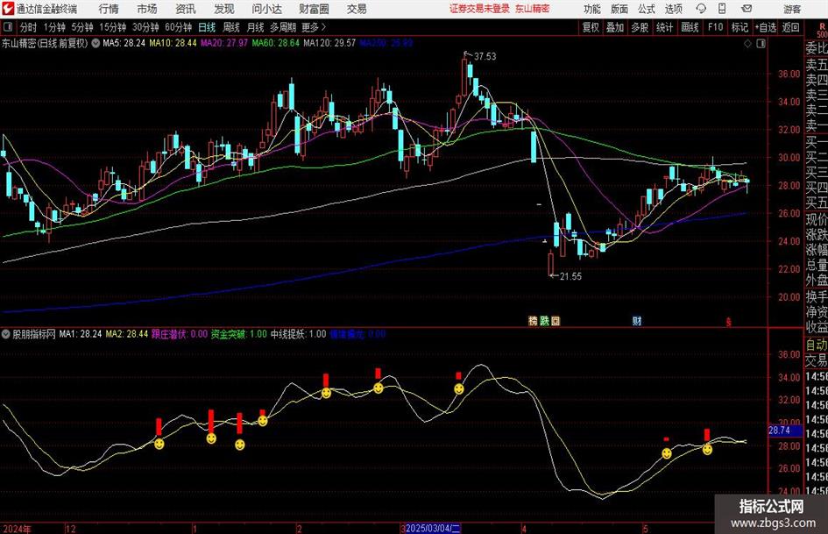Click the 返回 back button
Viewport: 828px width, 534px height.
(x=790, y=27)
